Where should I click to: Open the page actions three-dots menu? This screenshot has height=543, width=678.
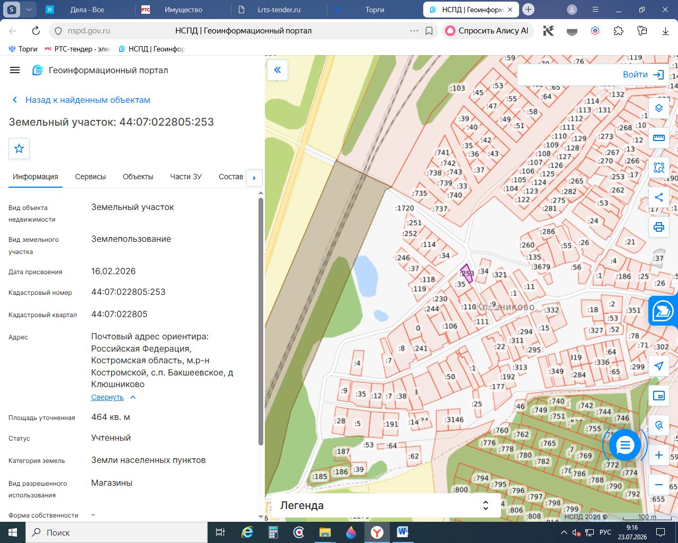414,31
